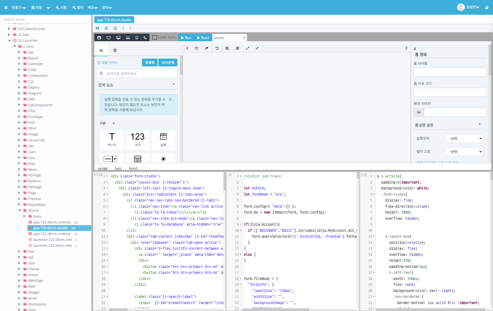
Task: Click the 저장 save button
Action: (x=37, y=7)
